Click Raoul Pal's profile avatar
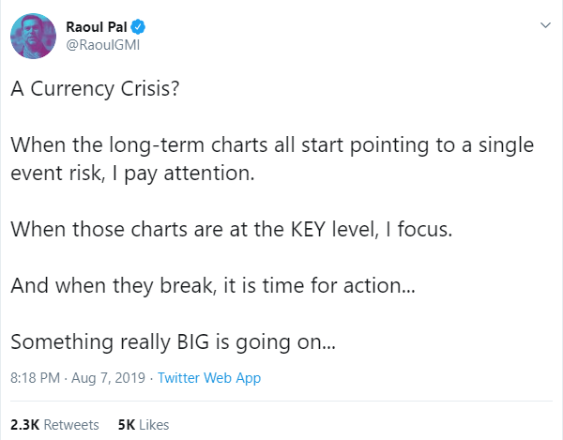563x440 pixels. coord(31,36)
